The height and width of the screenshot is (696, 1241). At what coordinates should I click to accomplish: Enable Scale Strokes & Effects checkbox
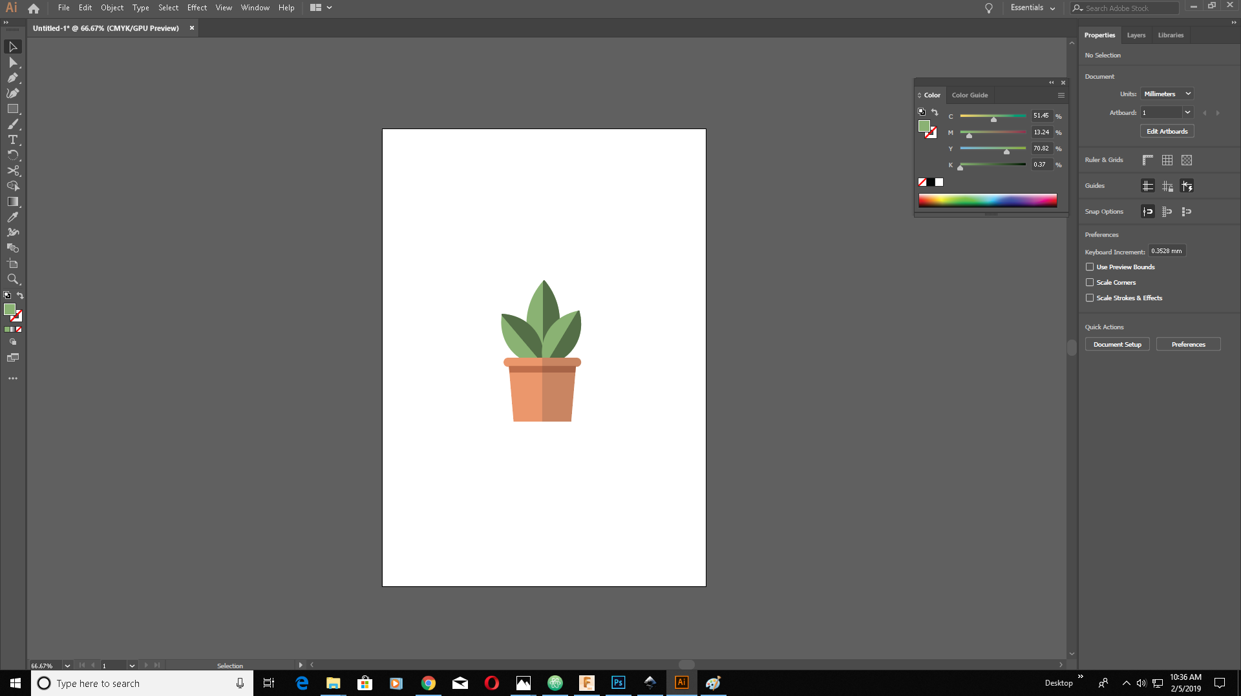(x=1090, y=298)
